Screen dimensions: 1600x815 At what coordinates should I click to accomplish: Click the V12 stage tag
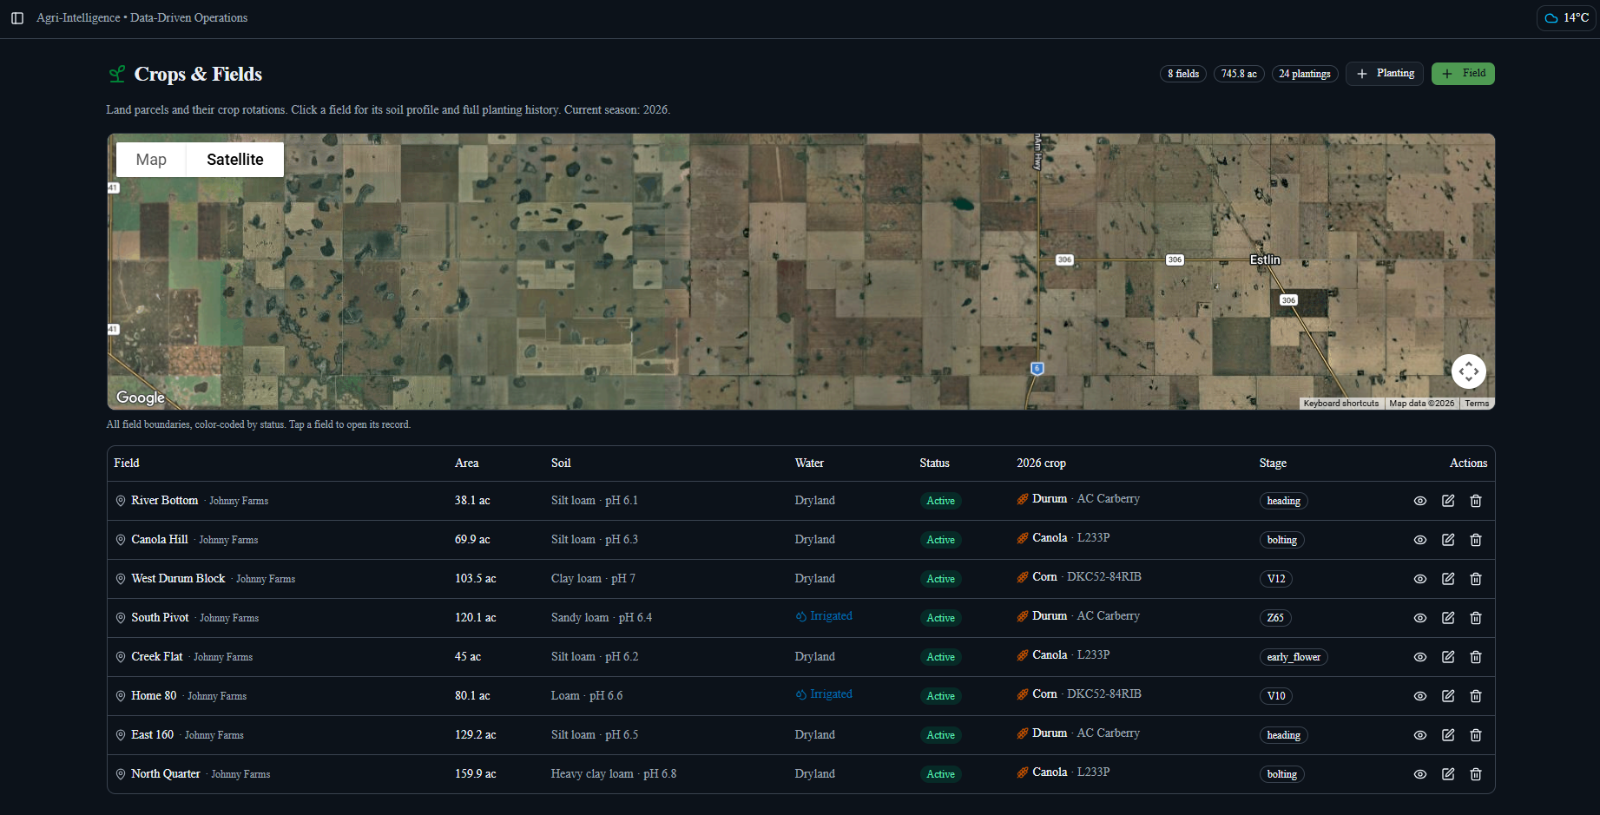[1276, 579]
